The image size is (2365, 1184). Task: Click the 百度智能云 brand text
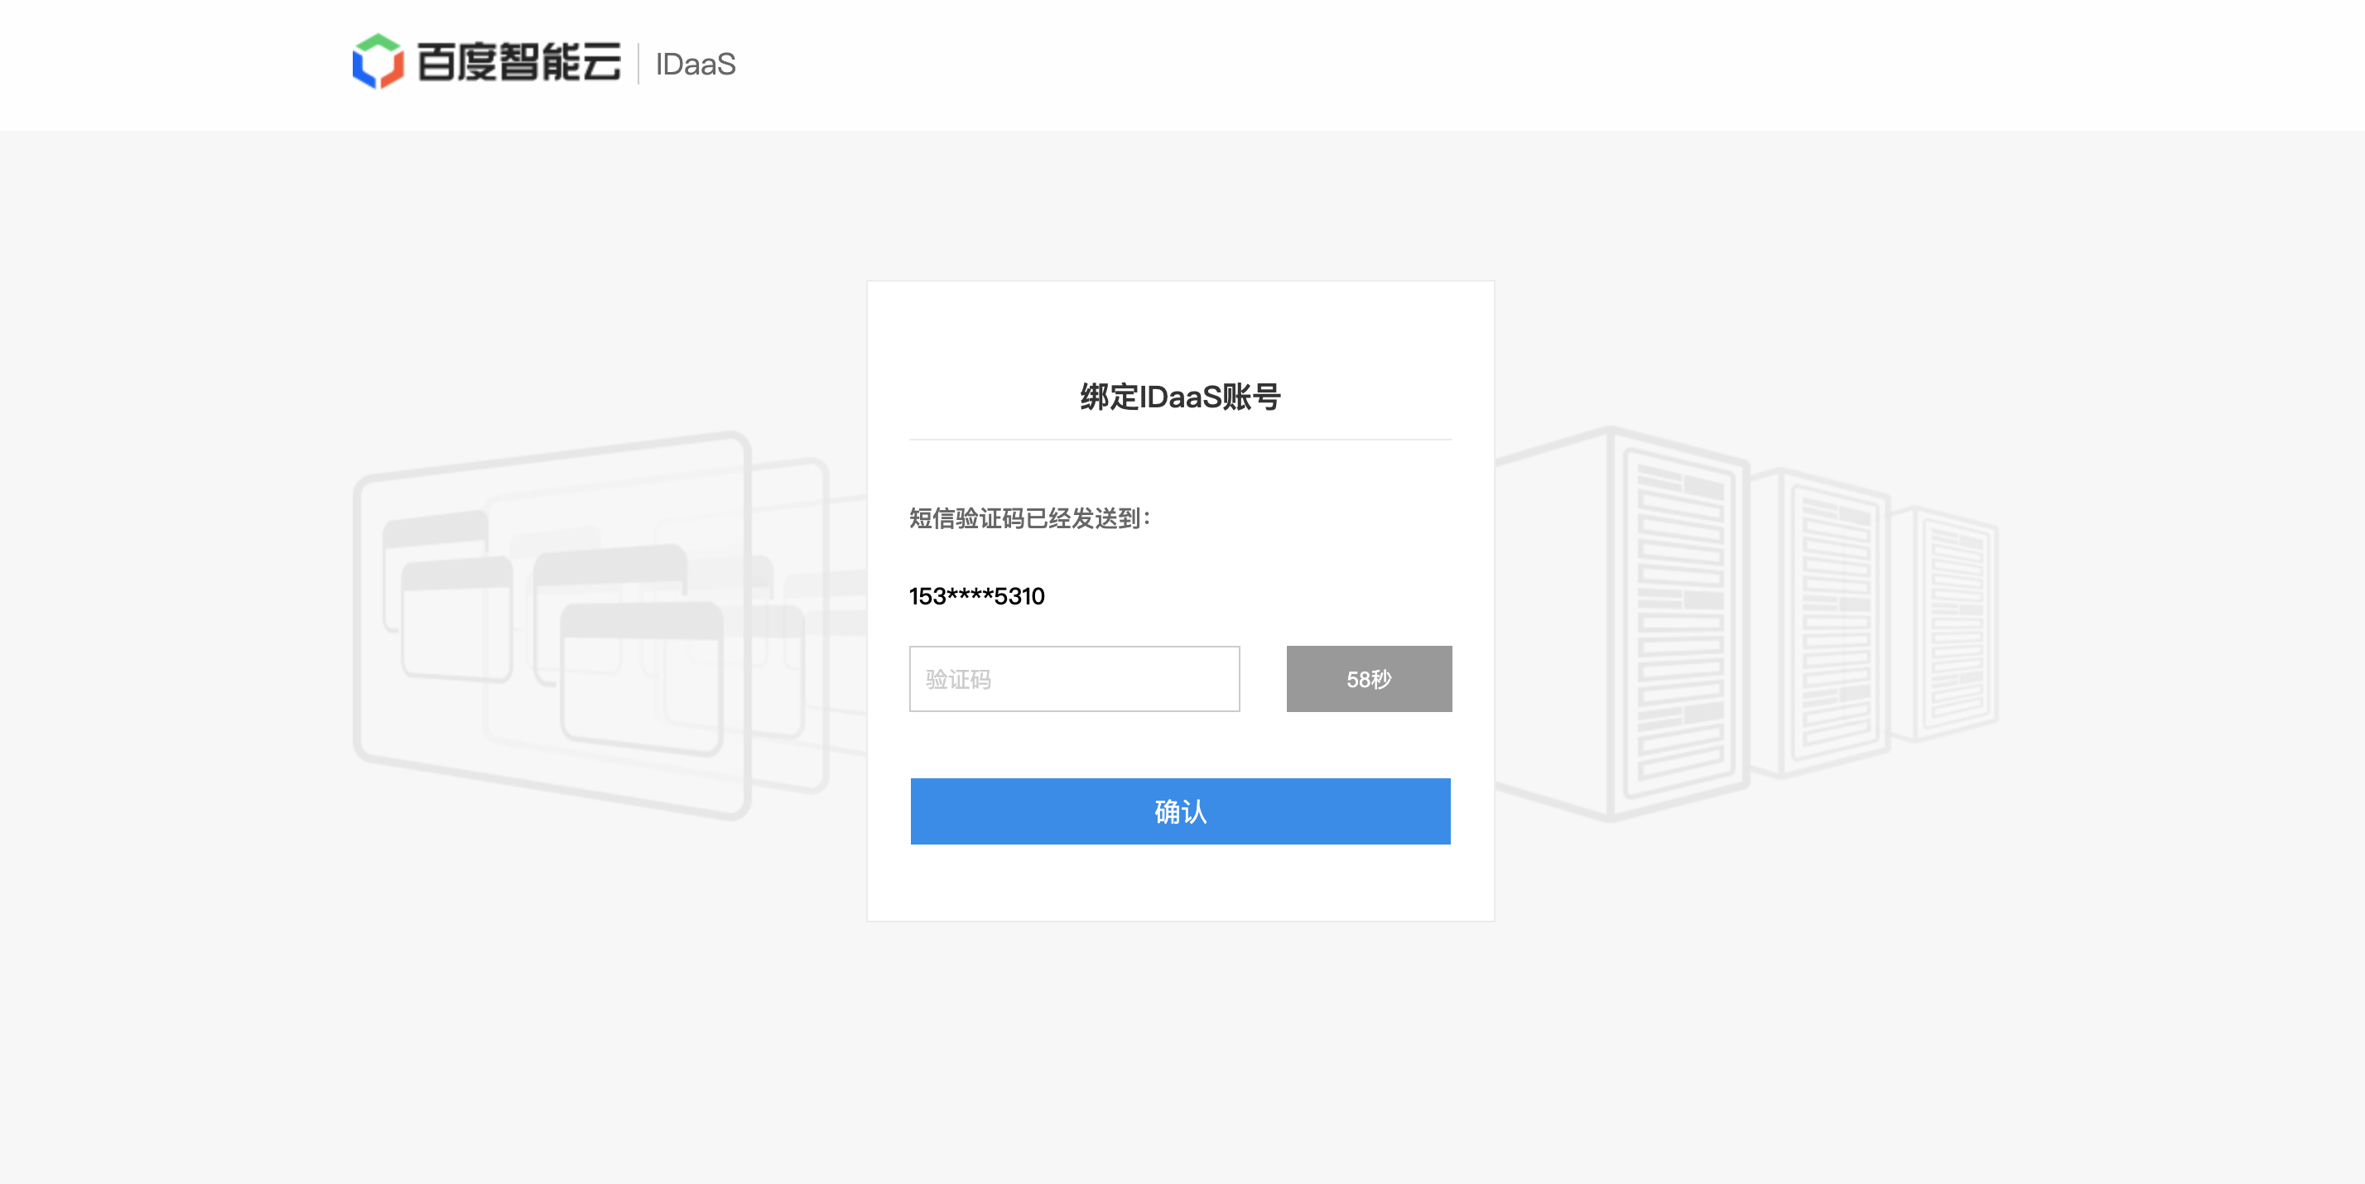518,62
